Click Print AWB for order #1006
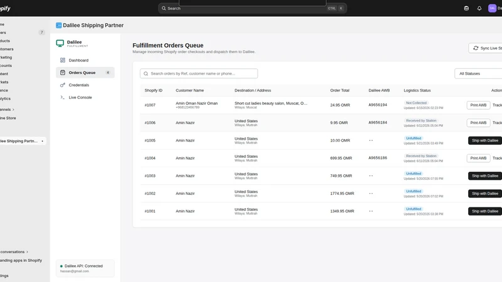The image size is (502, 282). (x=478, y=122)
